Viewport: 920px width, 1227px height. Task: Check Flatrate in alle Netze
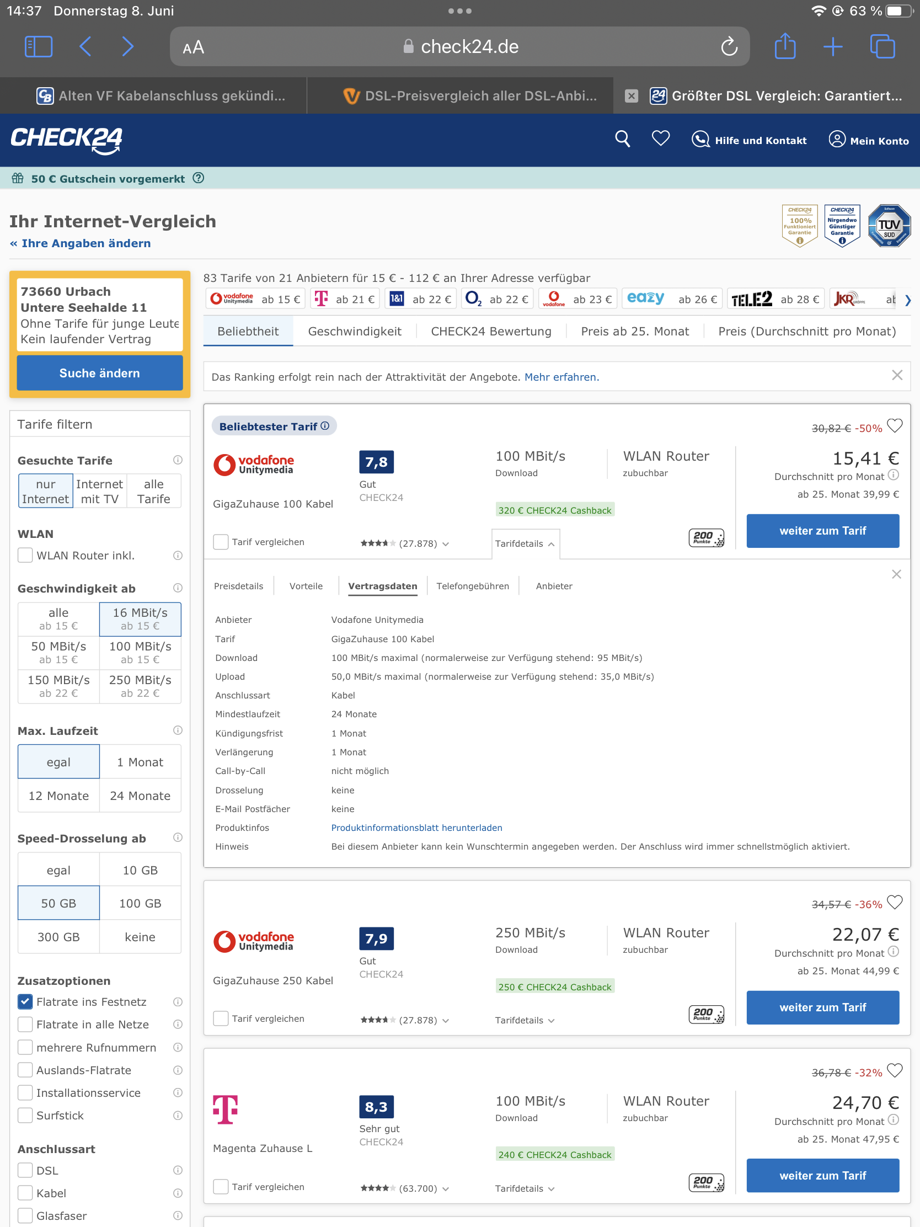coord(25,1024)
